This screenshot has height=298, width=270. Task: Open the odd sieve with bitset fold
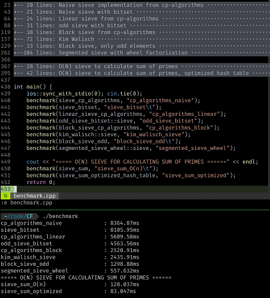click(x=142, y=26)
